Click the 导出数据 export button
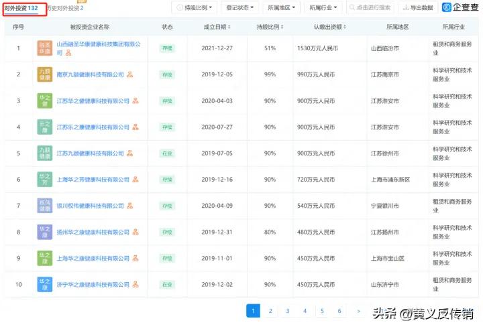Screen dimensions: 483x329 tap(417, 8)
